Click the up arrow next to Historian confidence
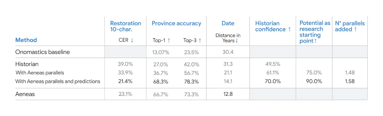 289,29
